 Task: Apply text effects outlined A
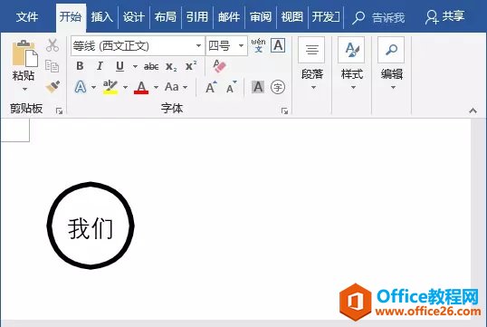tap(81, 87)
